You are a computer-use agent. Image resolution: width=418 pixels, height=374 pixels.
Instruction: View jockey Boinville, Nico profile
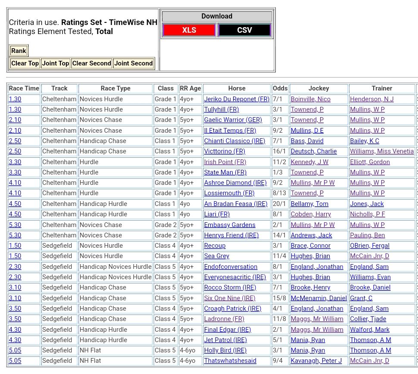(x=310, y=99)
